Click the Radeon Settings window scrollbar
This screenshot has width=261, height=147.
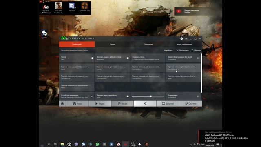201,73
